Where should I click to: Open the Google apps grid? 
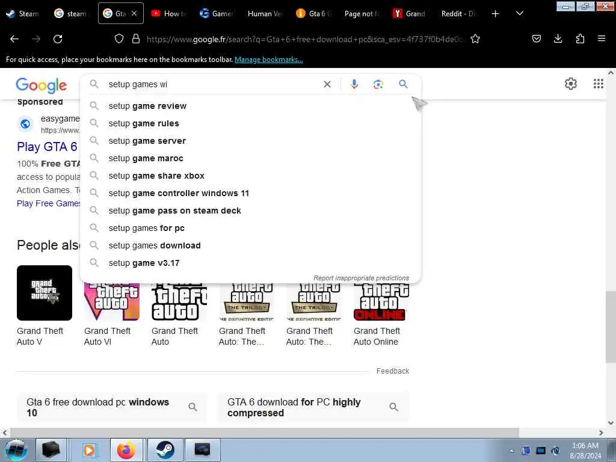[x=599, y=84]
